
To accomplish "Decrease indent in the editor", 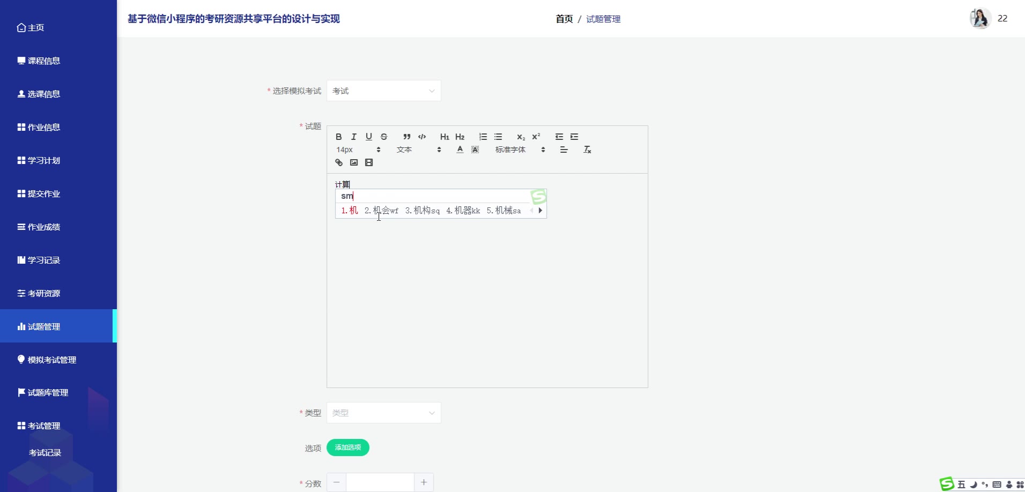I will [559, 137].
